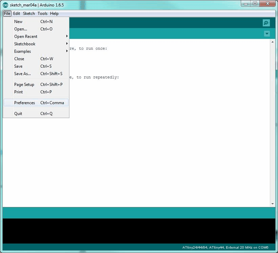Viewport: 278px width, 253px height.
Task: Minimize the Arduino window
Action: coord(246,3)
